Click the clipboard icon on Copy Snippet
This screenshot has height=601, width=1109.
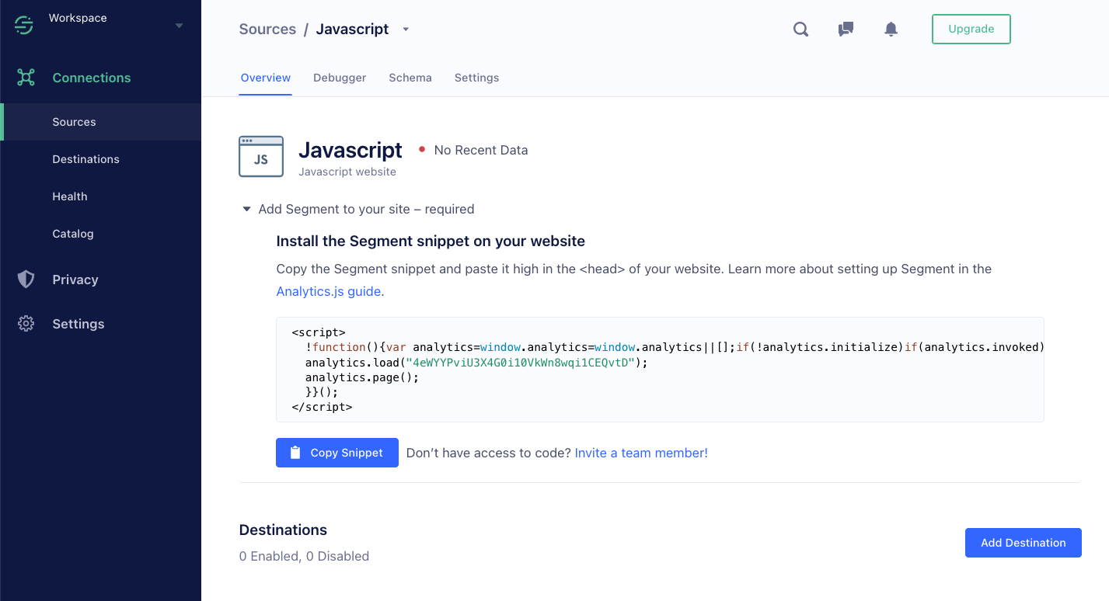point(295,453)
